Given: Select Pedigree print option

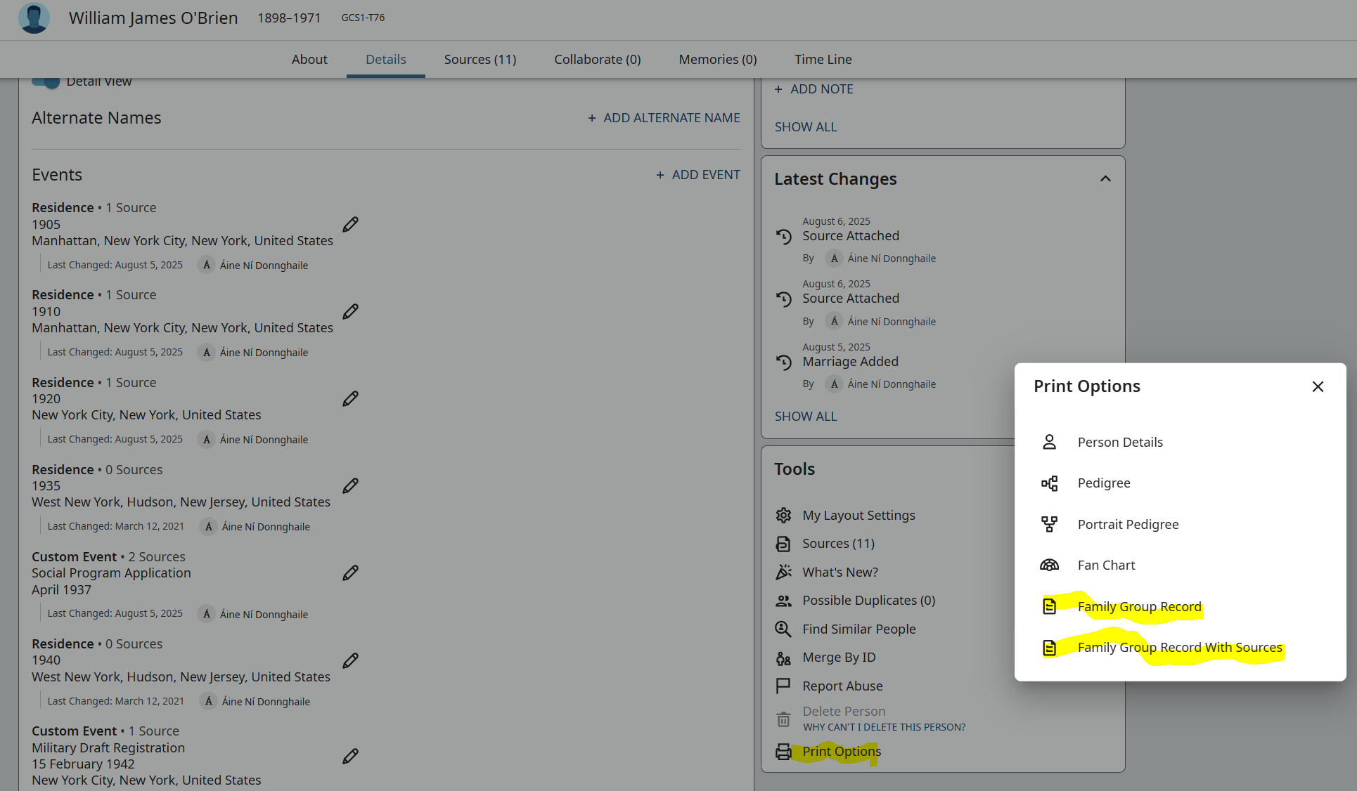Looking at the screenshot, I should (1104, 483).
